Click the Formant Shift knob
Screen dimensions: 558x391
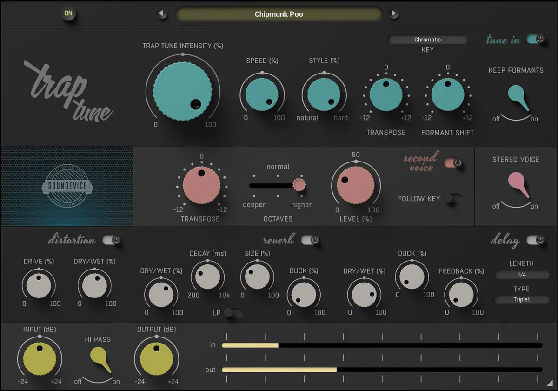point(448,93)
